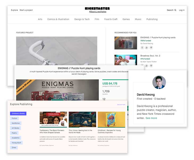Thumbs up the ENIGMAS recommended project
The height and width of the screenshot is (160, 194).
point(147,48)
